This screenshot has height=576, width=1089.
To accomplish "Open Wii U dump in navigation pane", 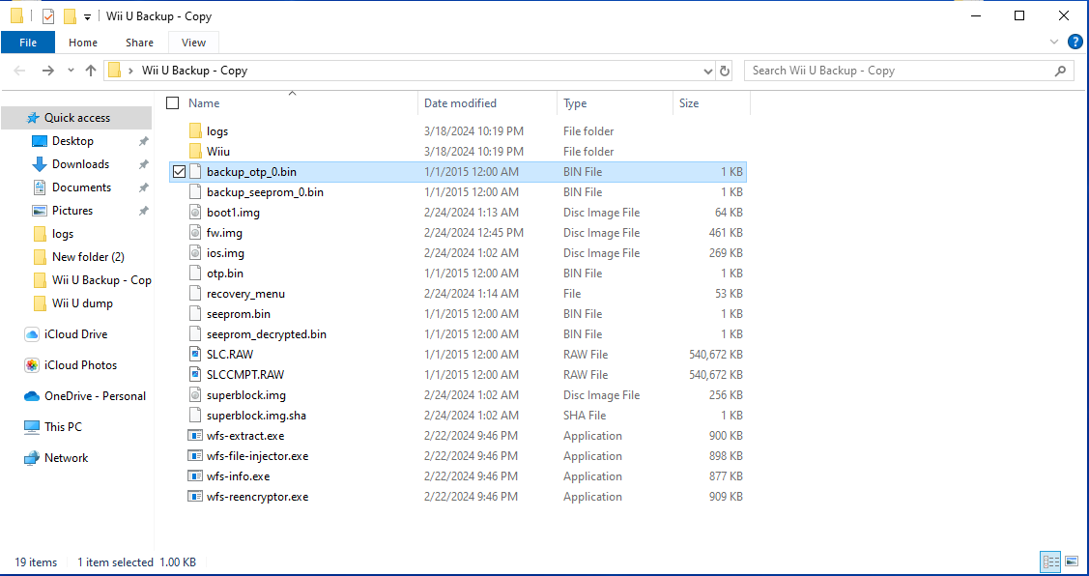I will point(82,303).
